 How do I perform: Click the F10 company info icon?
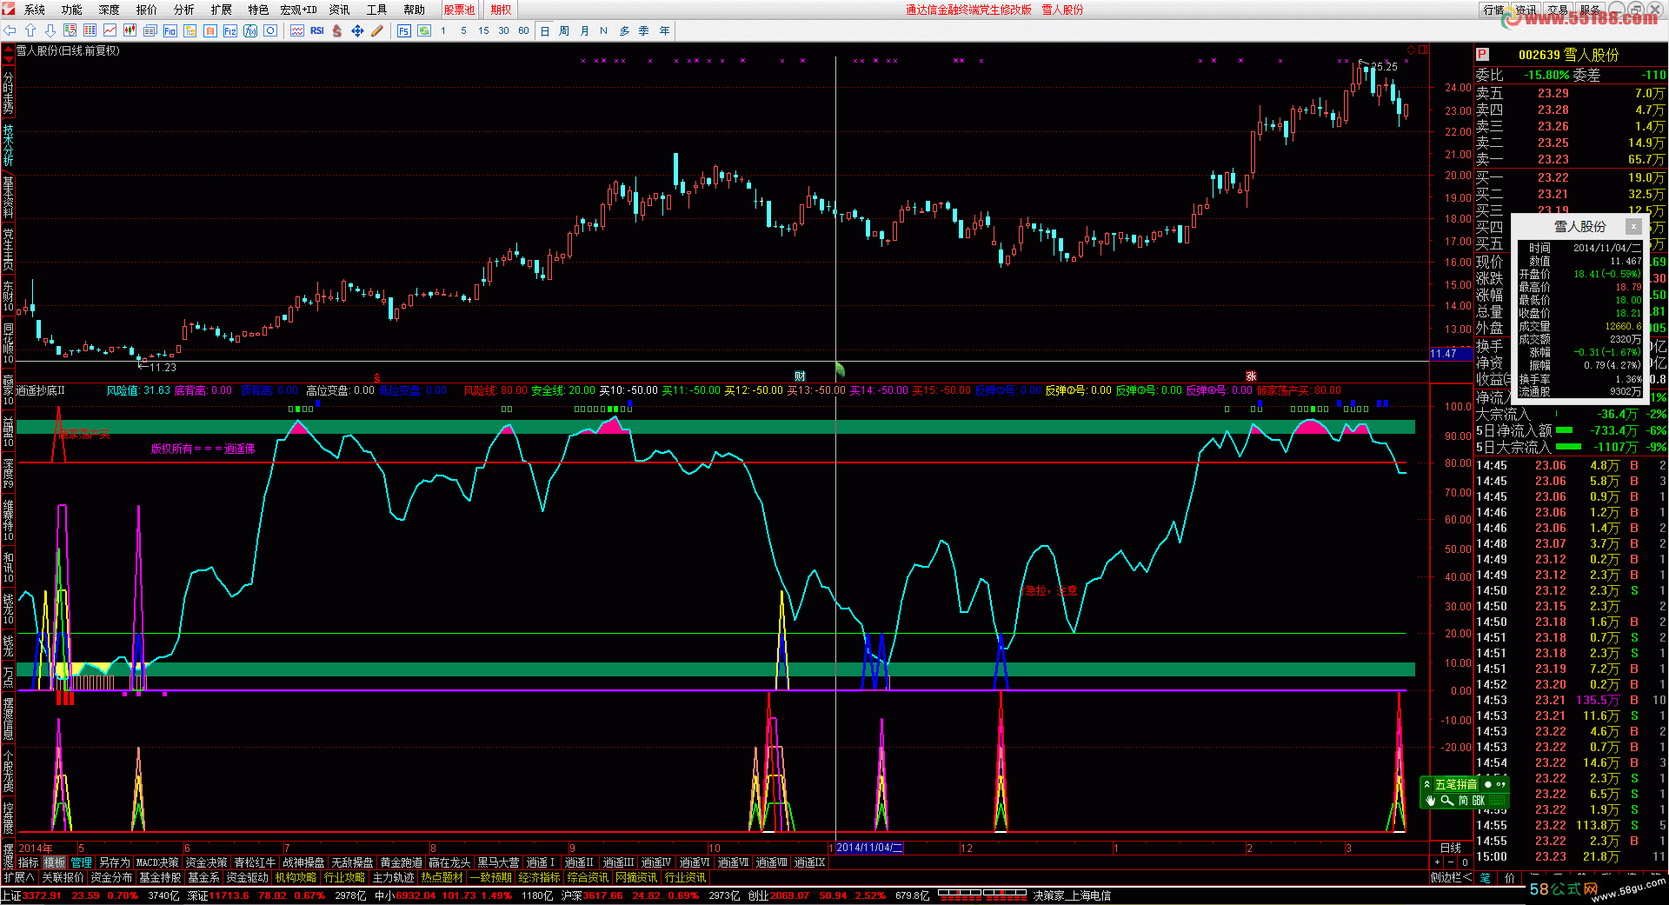170,30
